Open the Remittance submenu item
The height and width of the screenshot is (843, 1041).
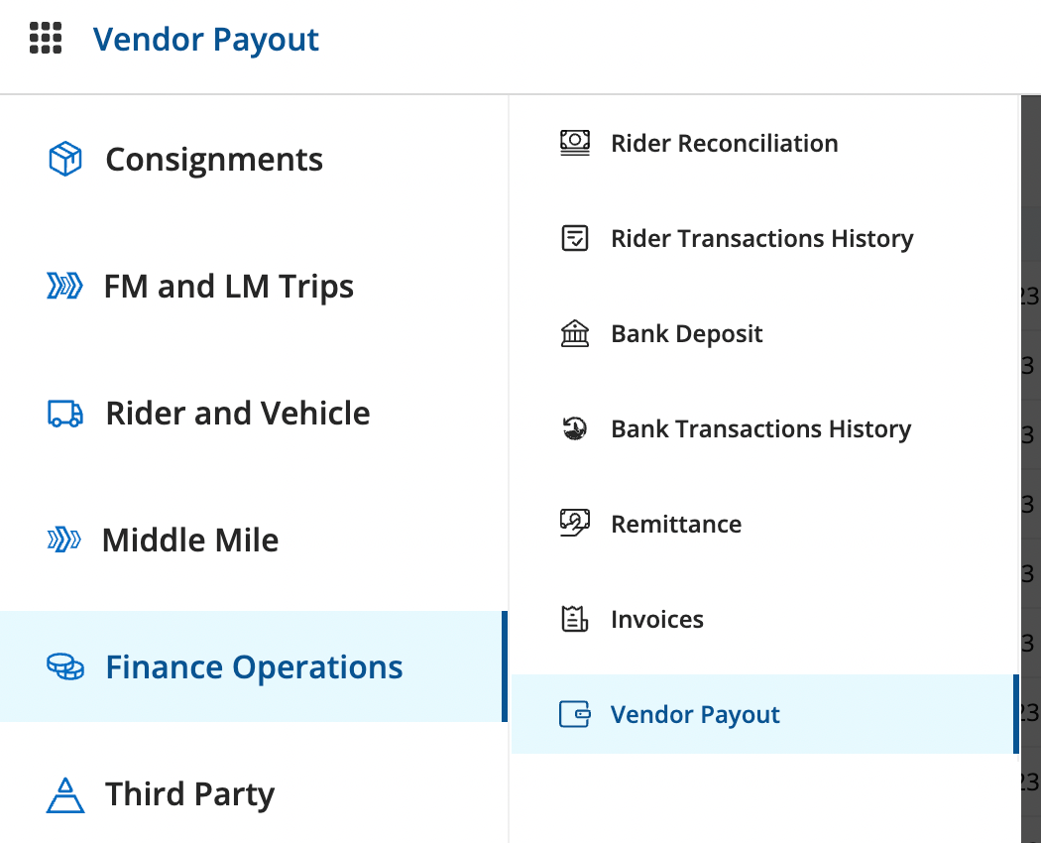pyautogui.click(x=676, y=525)
